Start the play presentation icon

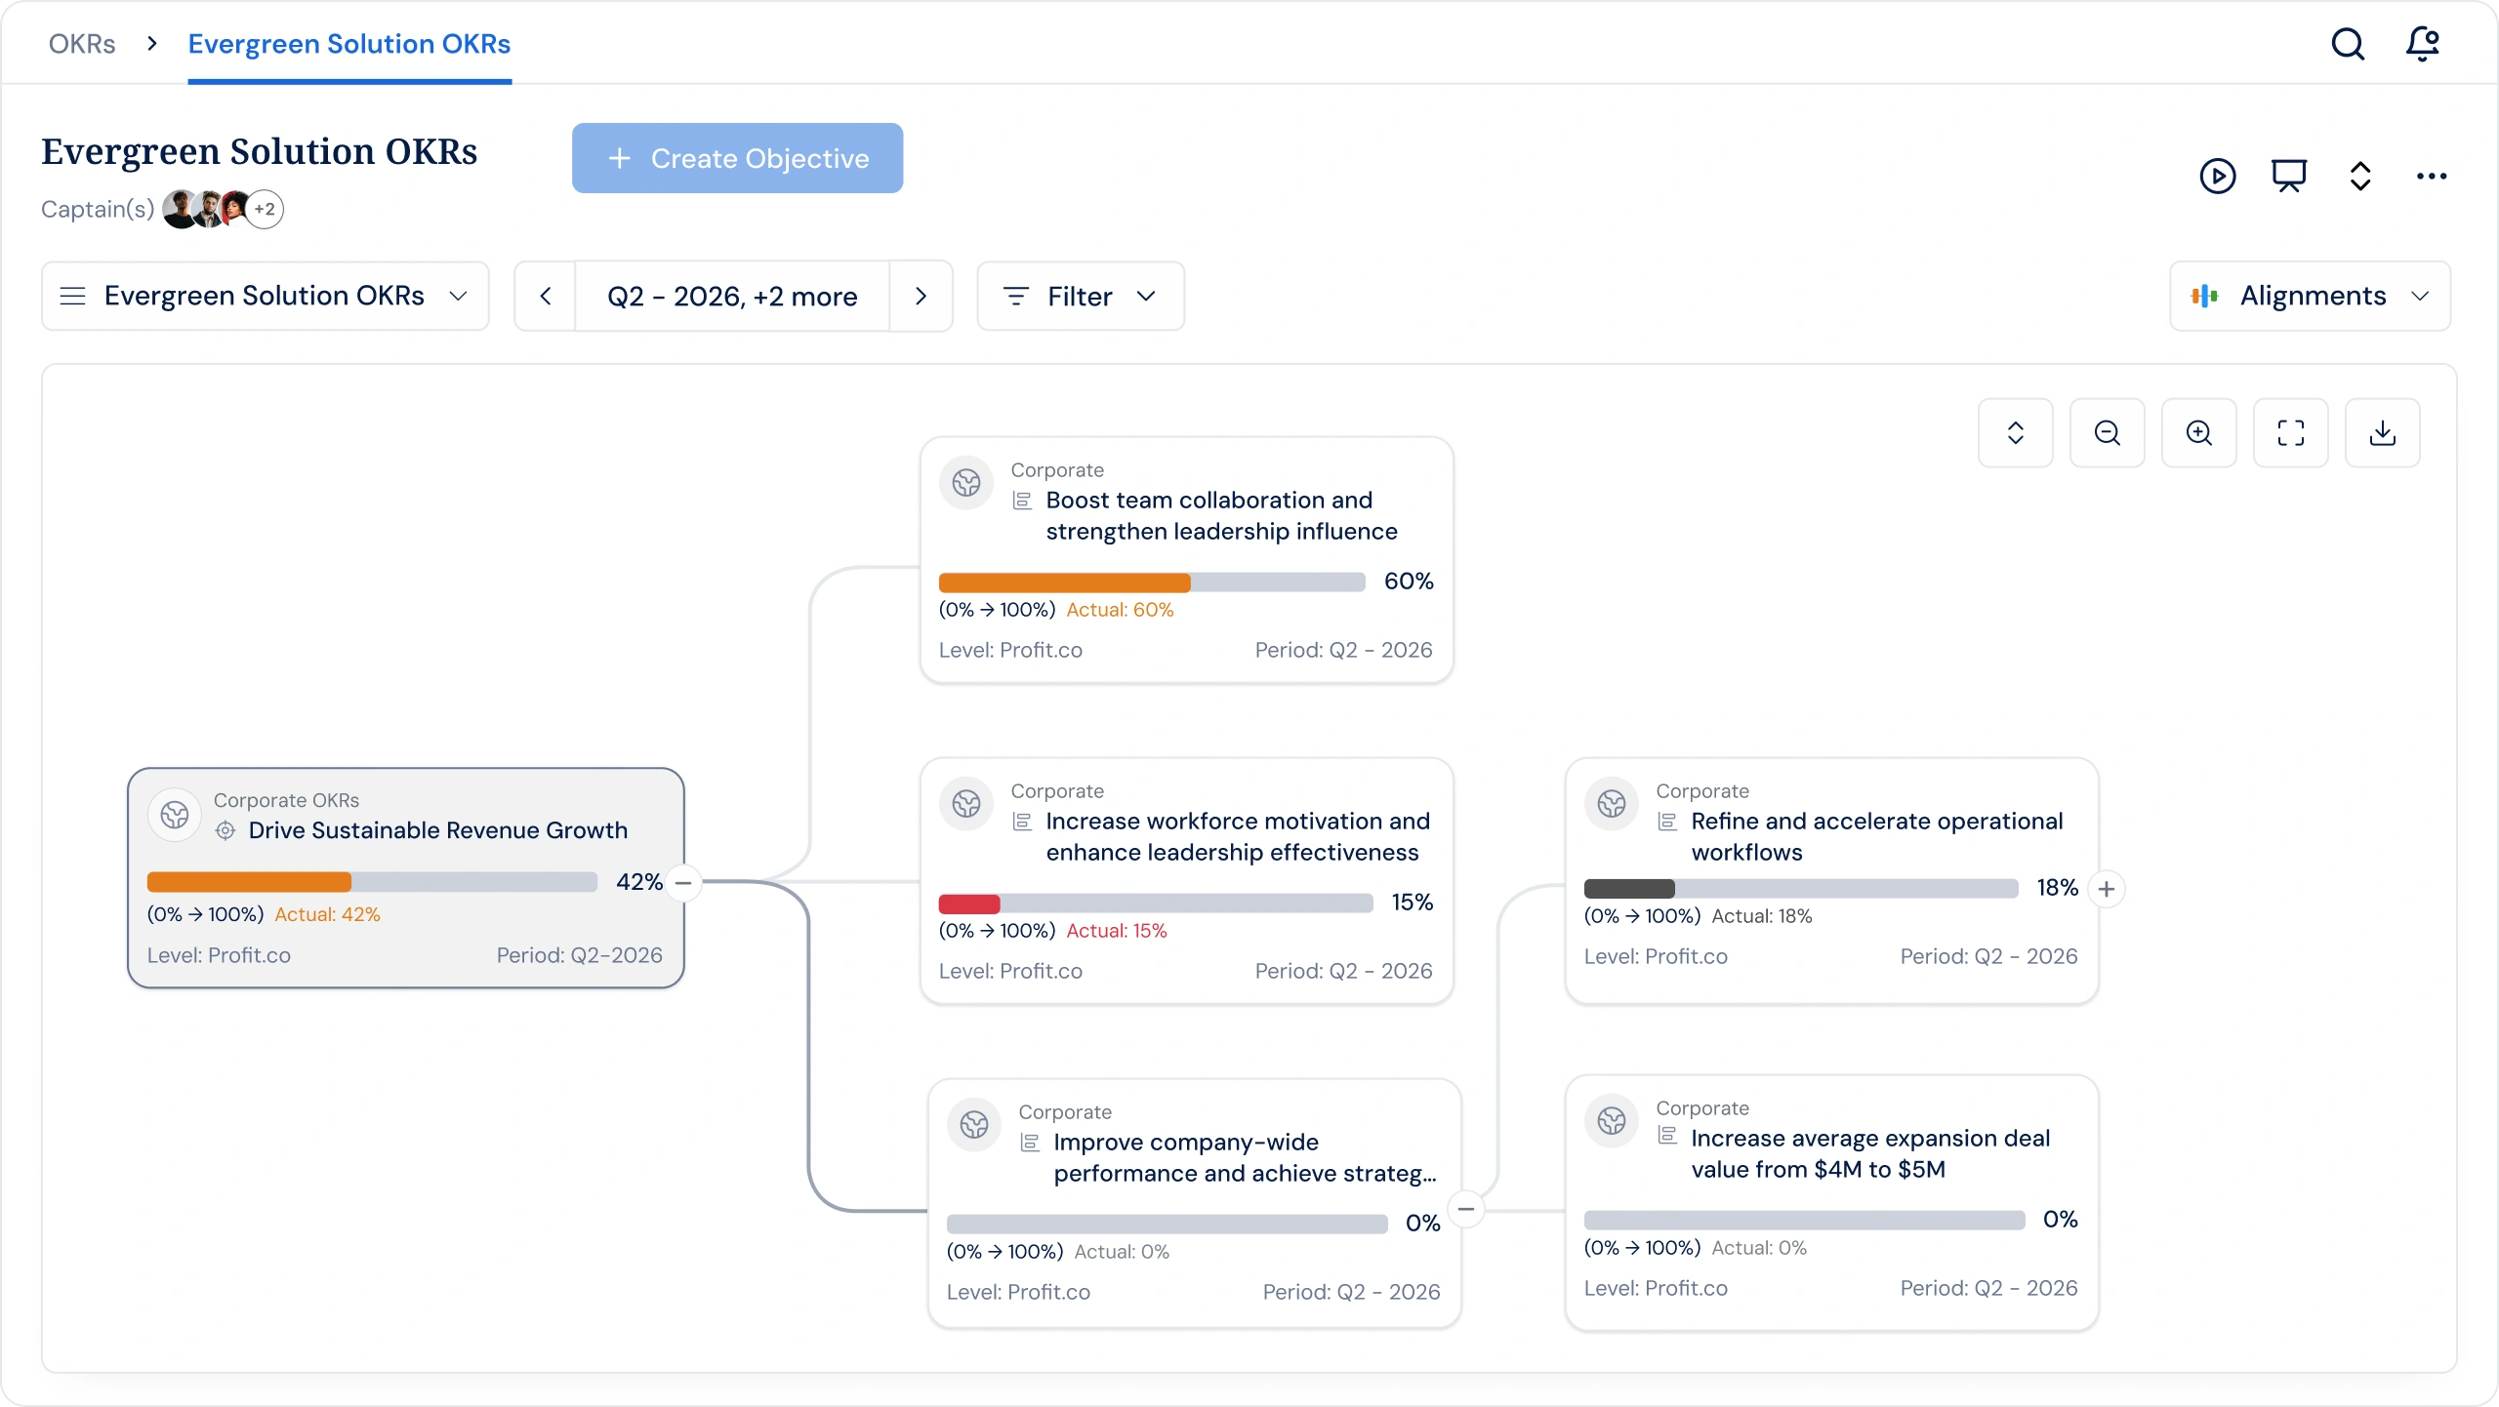(x=2217, y=176)
